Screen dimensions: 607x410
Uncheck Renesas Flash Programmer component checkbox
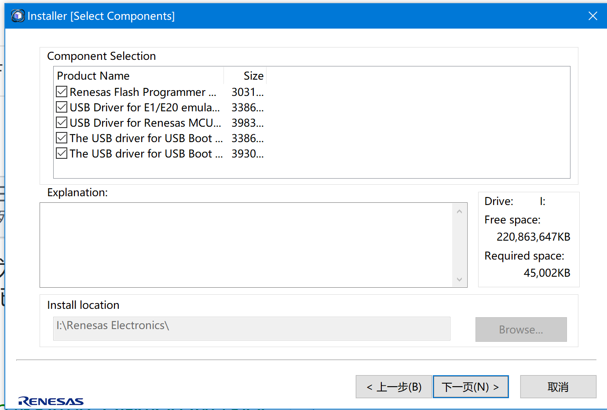[x=62, y=92]
